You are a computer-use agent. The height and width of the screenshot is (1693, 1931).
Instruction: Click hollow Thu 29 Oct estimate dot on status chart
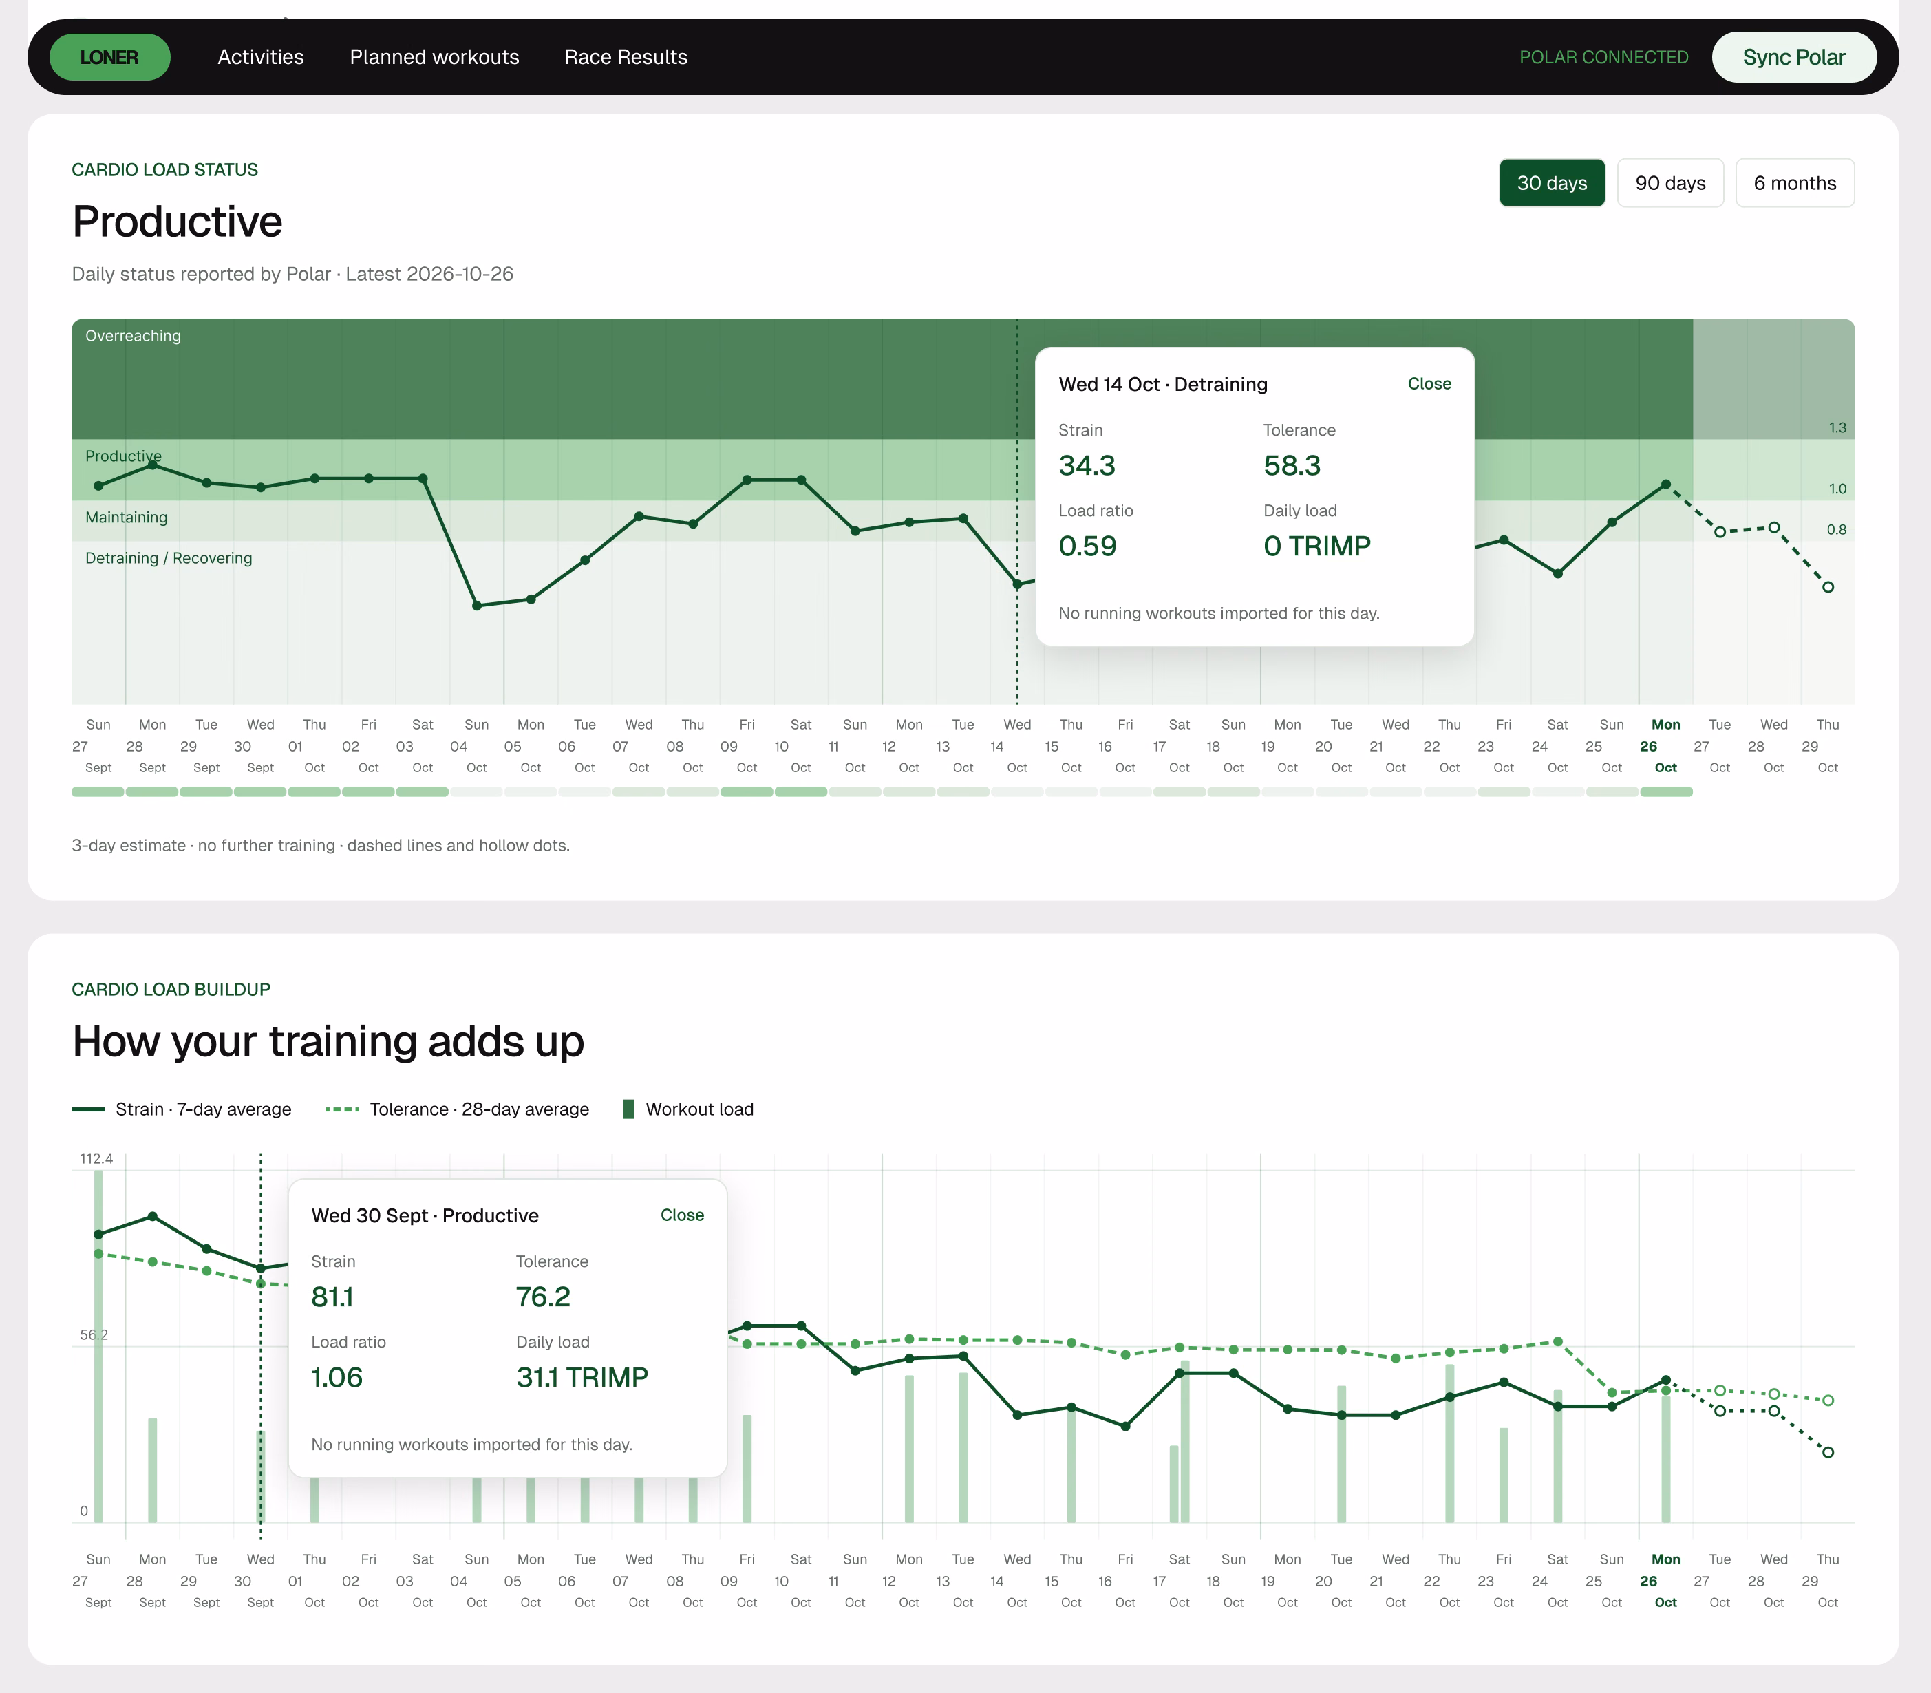point(1828,586)
